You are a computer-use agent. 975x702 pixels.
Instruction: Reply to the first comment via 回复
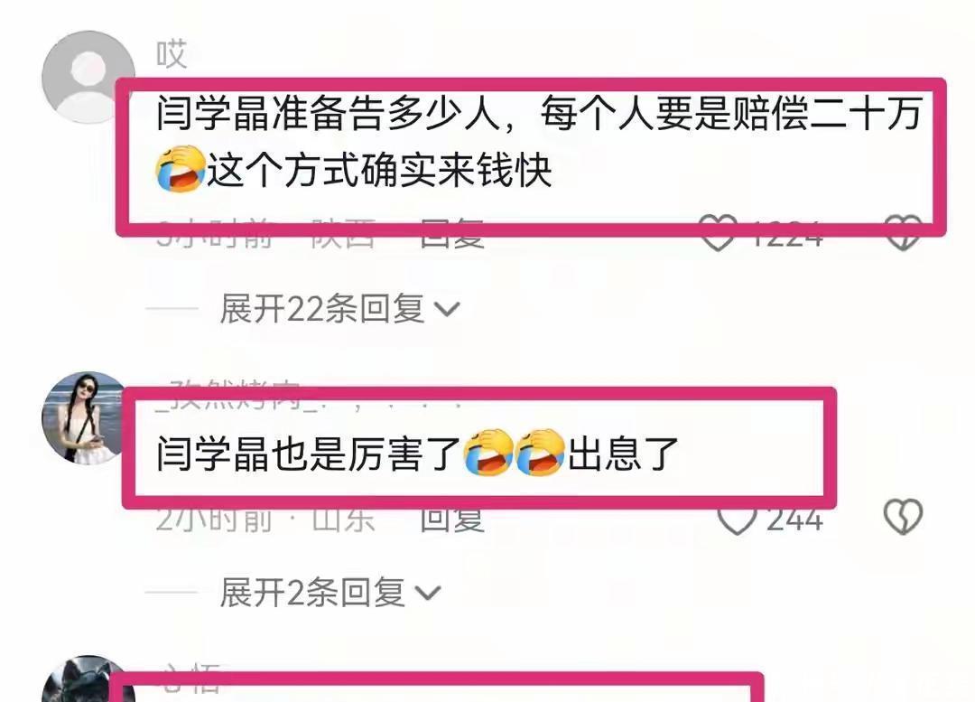[452, 233]
